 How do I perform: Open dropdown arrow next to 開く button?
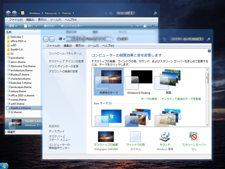point(36,26)
